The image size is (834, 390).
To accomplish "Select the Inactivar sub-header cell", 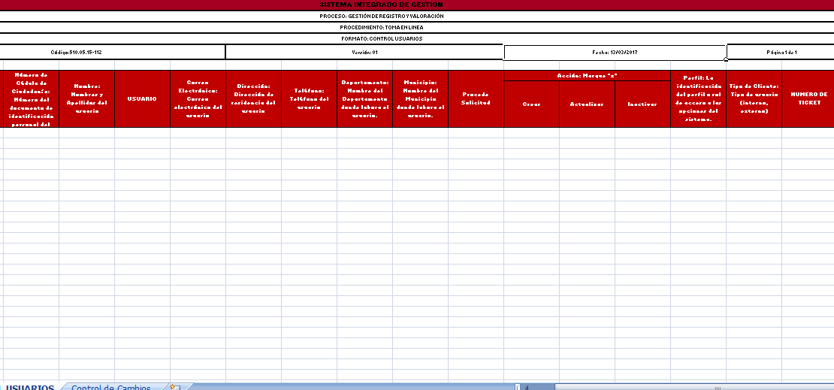I will pos(642,104).
